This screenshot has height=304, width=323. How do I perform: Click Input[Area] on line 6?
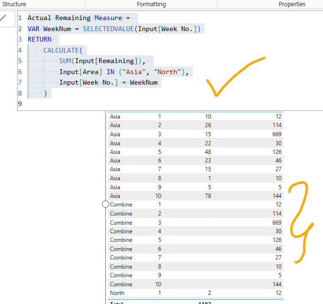click(81, 72)
